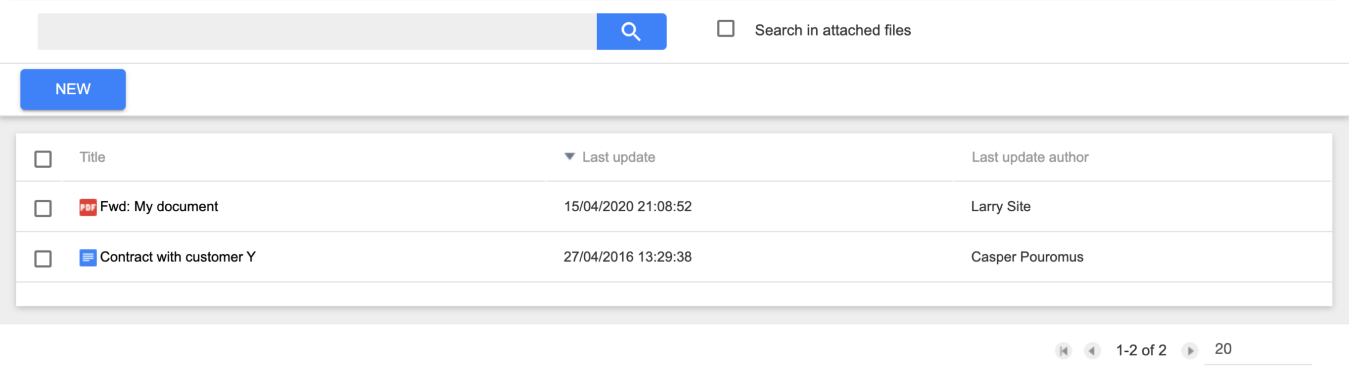Toggle sort arrow next to Last update
This screenshot has width=1349, height=375.
tap(570, 157)
